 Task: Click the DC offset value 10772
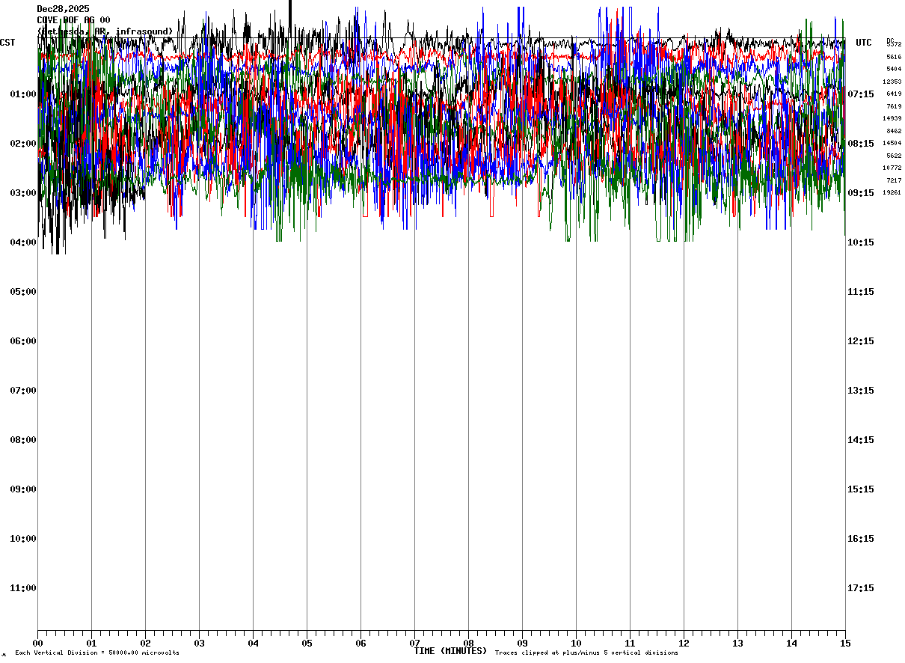coord(892,168)
